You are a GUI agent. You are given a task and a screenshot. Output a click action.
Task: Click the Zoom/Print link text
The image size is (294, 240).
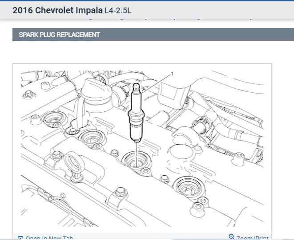(x=252, y=238)
